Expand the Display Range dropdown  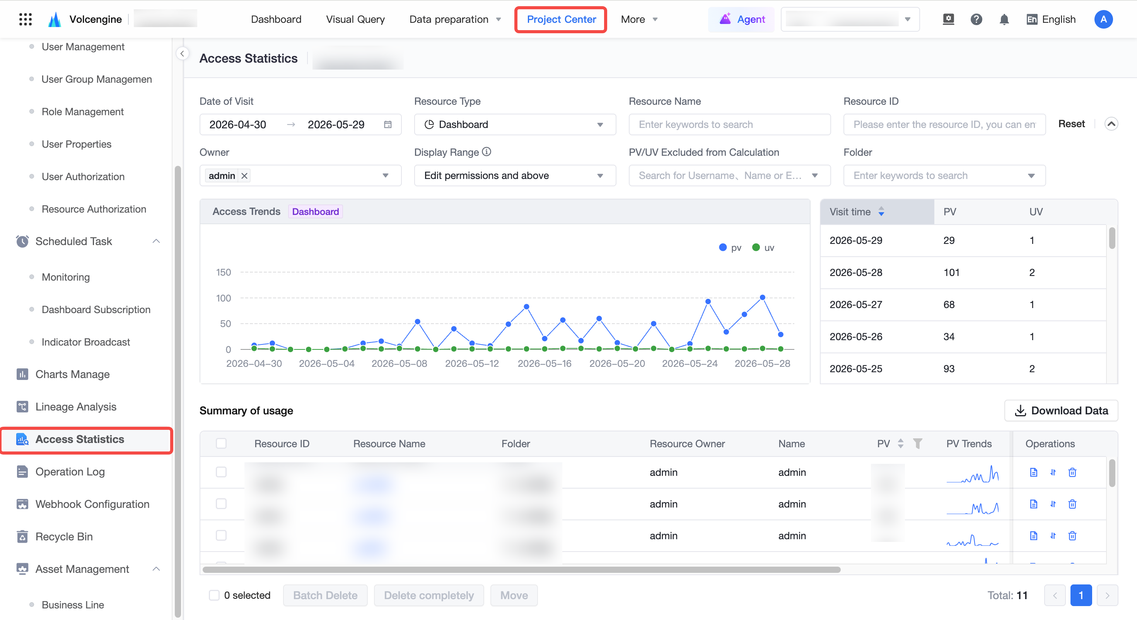point(515,175)
